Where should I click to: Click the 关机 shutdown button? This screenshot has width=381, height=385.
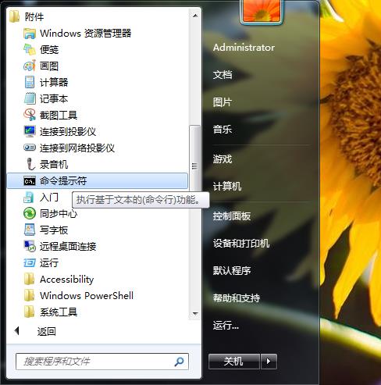tap(234, 362)
